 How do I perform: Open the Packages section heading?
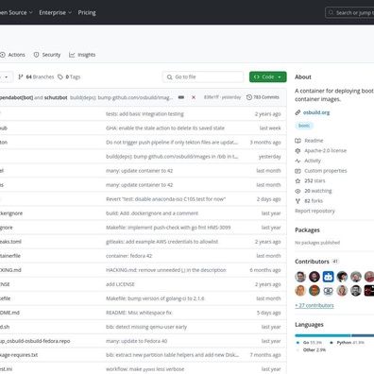307,229
